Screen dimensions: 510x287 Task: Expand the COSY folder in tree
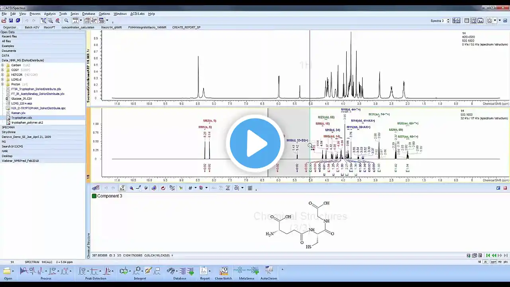(x=2, y=70)
